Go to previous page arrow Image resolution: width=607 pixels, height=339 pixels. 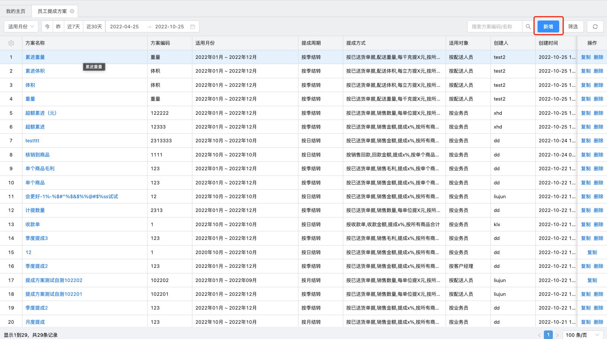[x=539, y=335]
